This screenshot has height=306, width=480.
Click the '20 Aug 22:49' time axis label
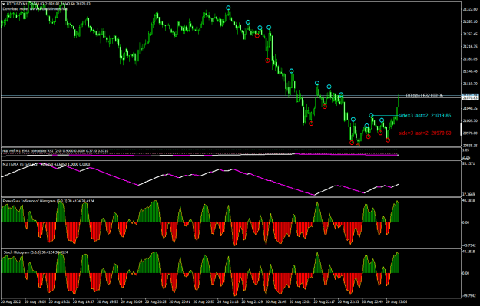[372, 301]
